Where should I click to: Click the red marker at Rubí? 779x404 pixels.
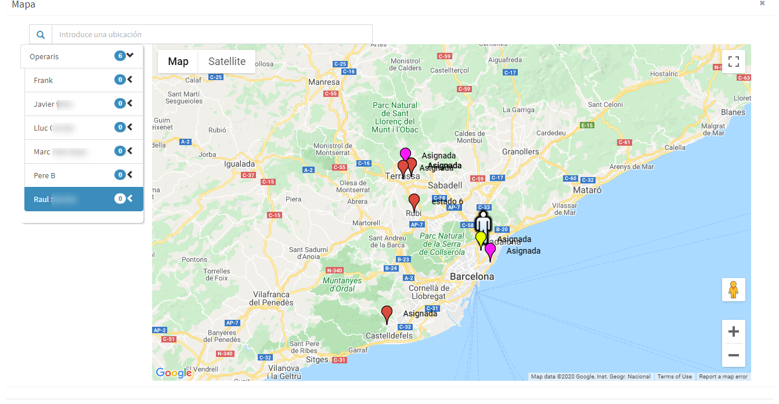pos(414,202)
